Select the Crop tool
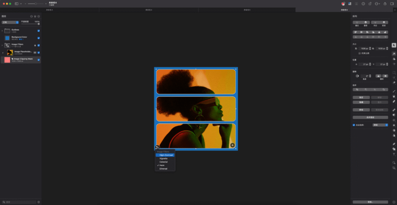Screen dimensions: 397x205 click(394, 168)
